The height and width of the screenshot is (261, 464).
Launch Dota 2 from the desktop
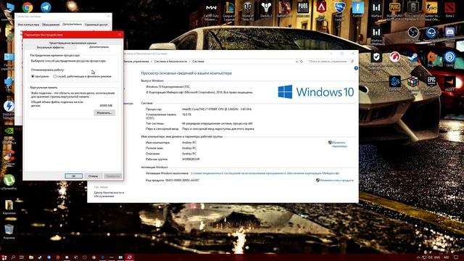click(449, 9)
